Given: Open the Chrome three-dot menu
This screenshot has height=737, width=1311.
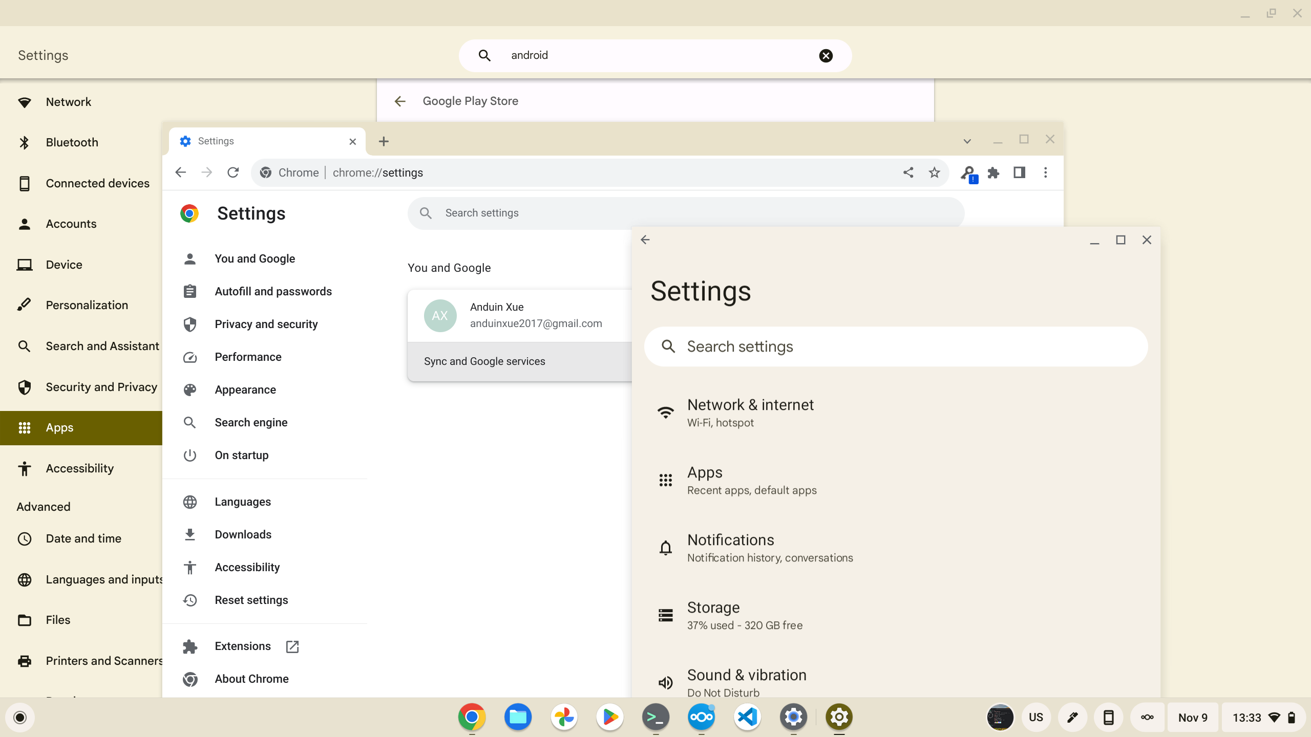Looking at the screenshot, I should tap(1045, 172).
